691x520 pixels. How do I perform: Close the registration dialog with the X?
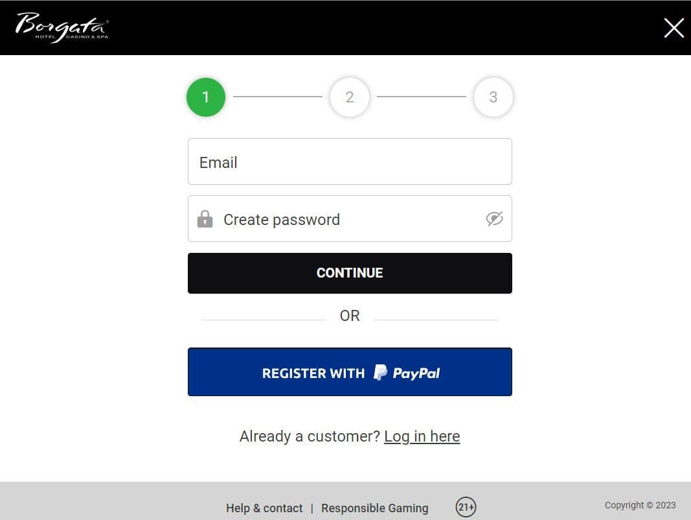pyautogui.click(x=674, y=27)
